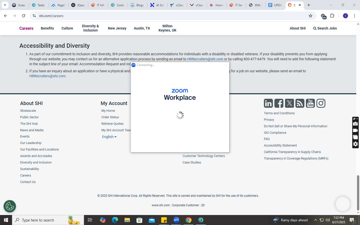The width and height of the screenshot is (360, 225).
Task: Open File Explorer from taskbar
Action: (127, 220)
